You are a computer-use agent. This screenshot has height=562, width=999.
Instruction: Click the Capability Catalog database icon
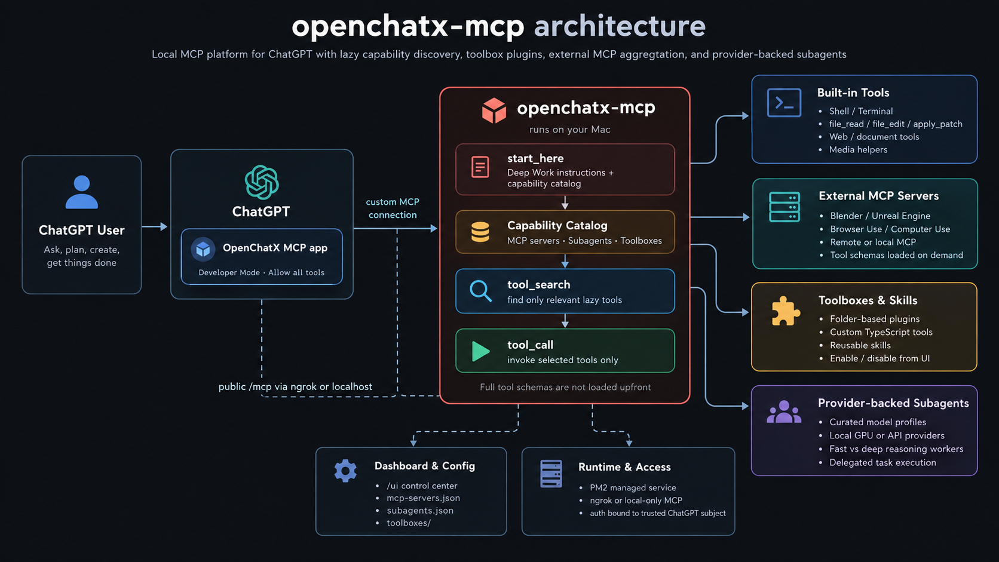[x=480, y=232]
